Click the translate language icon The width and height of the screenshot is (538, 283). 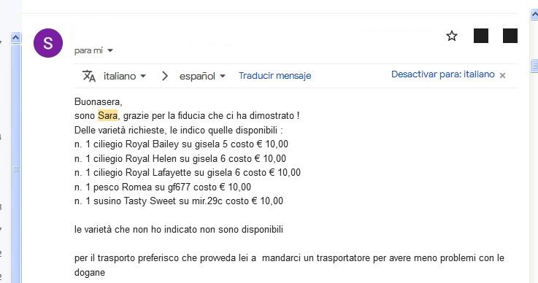89,76
